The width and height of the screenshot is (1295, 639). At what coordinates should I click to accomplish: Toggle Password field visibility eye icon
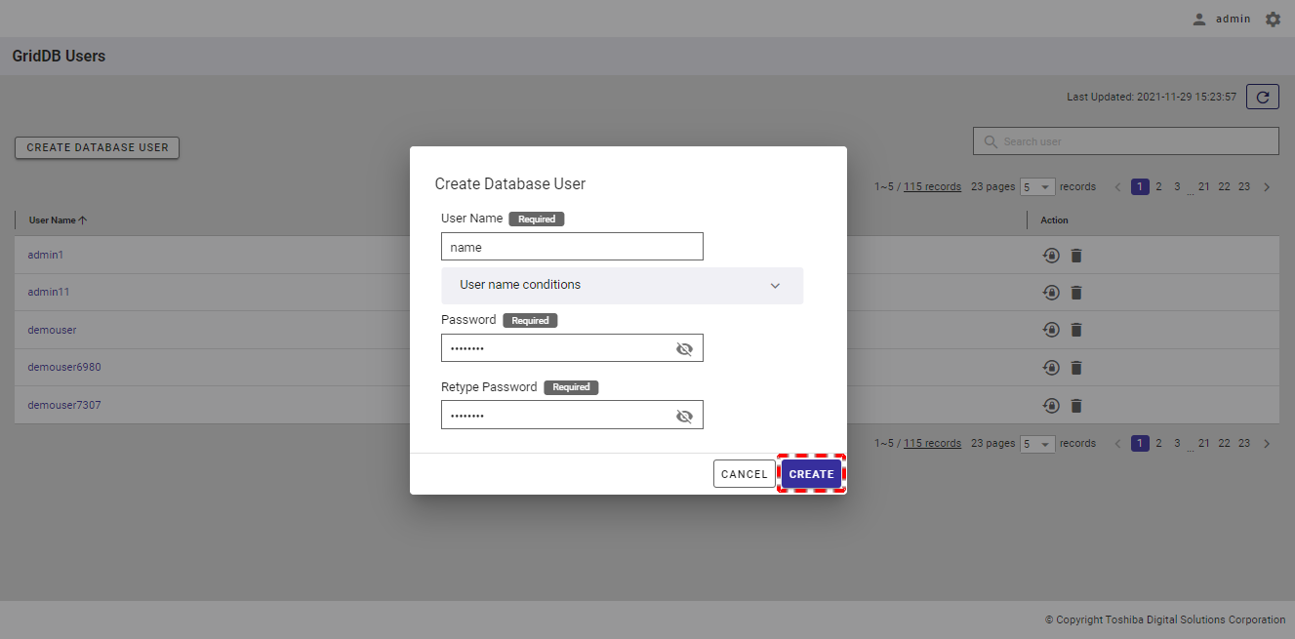point(684,349)
